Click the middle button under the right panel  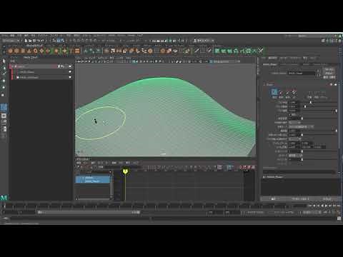(301, 198)
